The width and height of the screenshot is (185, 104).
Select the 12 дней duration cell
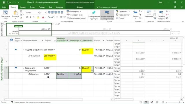87,51
